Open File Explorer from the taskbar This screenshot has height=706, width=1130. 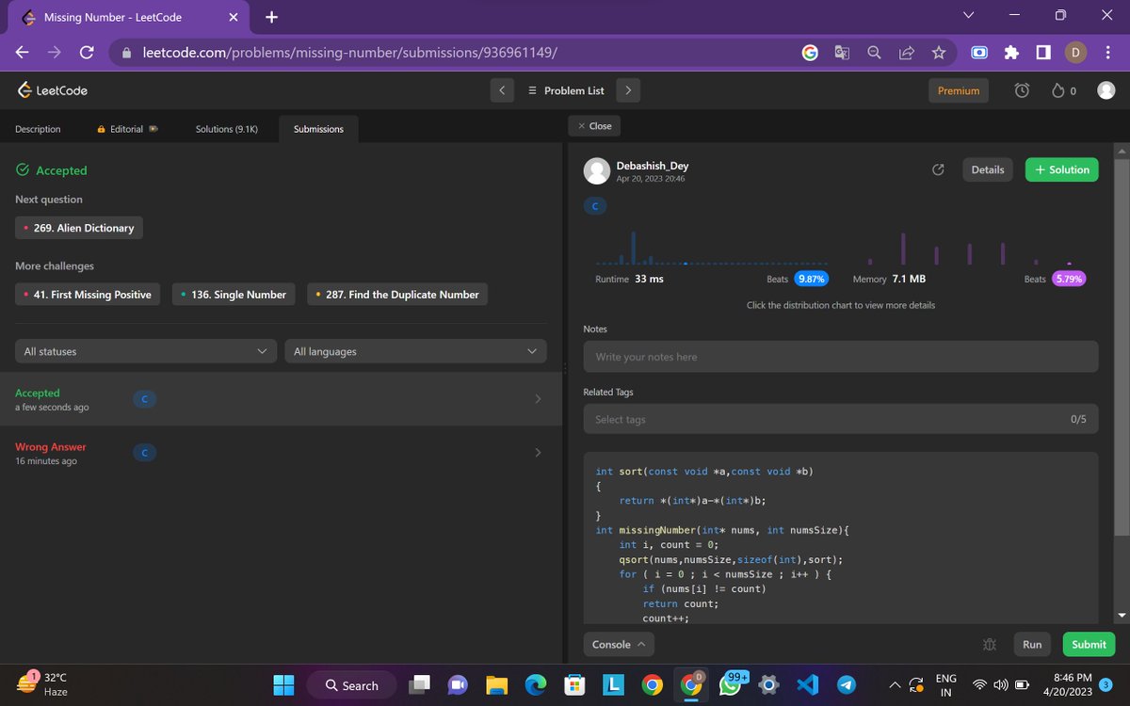(x=496, y=685)
